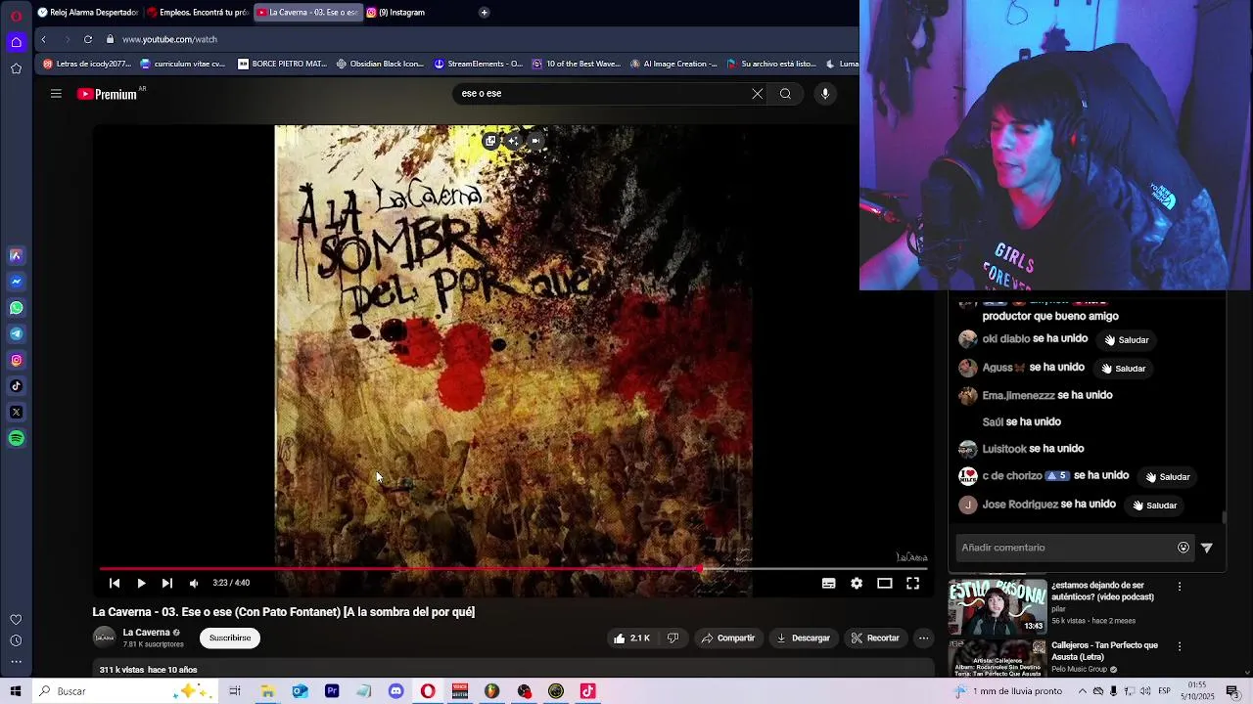
Task: Go to the YouTube Premium home logo
Action: (107, 94)
